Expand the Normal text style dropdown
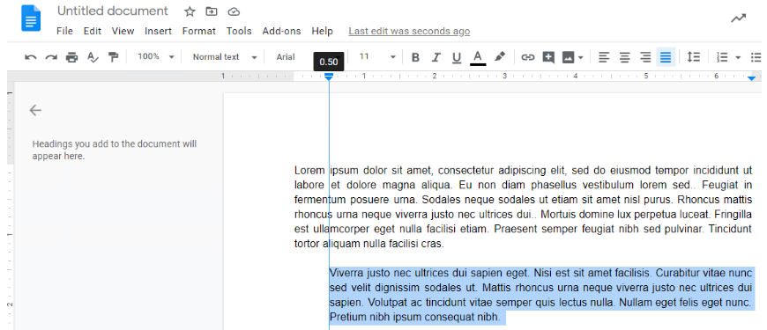The height and width of the screenshot is (330, 767). (x=225, y=56)
